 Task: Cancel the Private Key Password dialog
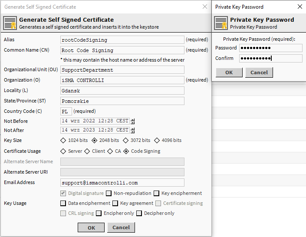click(259, 72)
